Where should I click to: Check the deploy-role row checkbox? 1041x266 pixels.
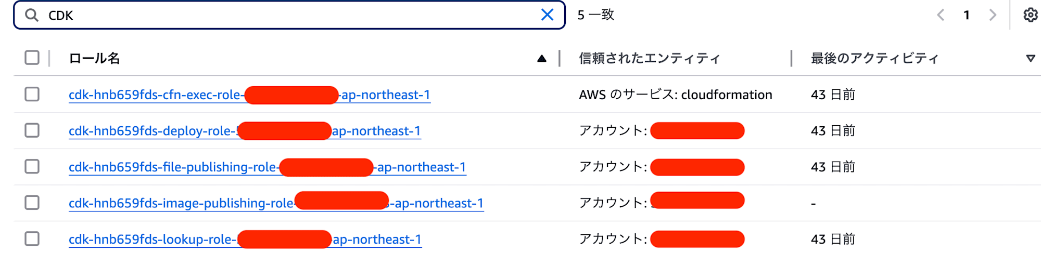(x=32, y=130)
